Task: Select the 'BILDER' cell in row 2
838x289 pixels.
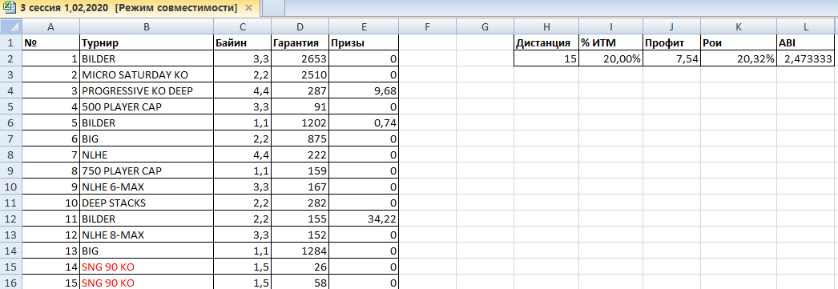Action: 147,58
